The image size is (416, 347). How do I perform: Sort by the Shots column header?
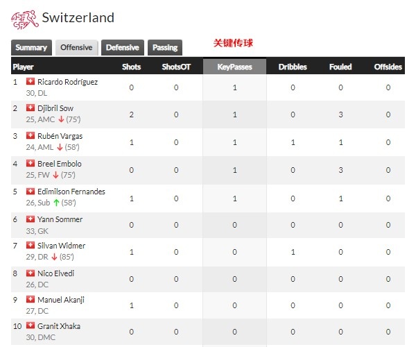pos(131,67)
